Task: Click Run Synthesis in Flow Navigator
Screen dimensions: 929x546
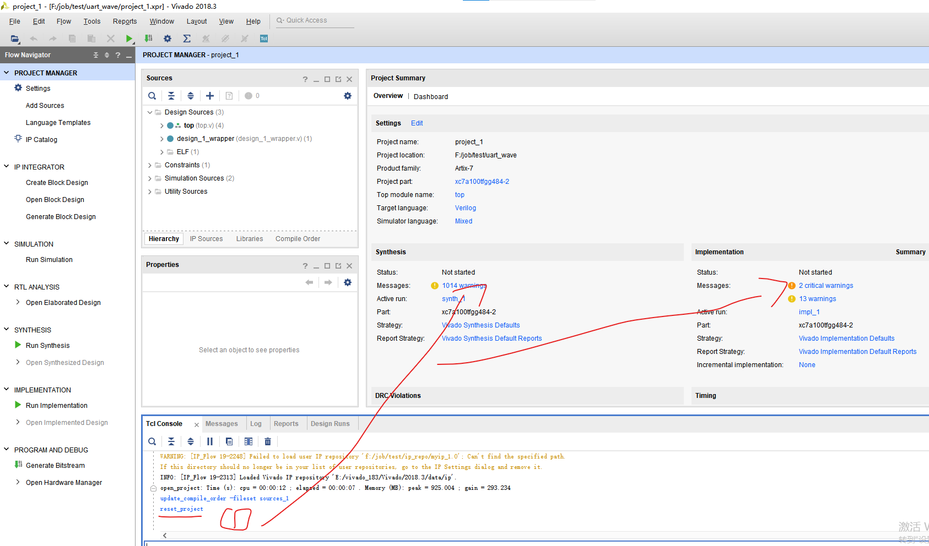Action: [x=48, y=346]
